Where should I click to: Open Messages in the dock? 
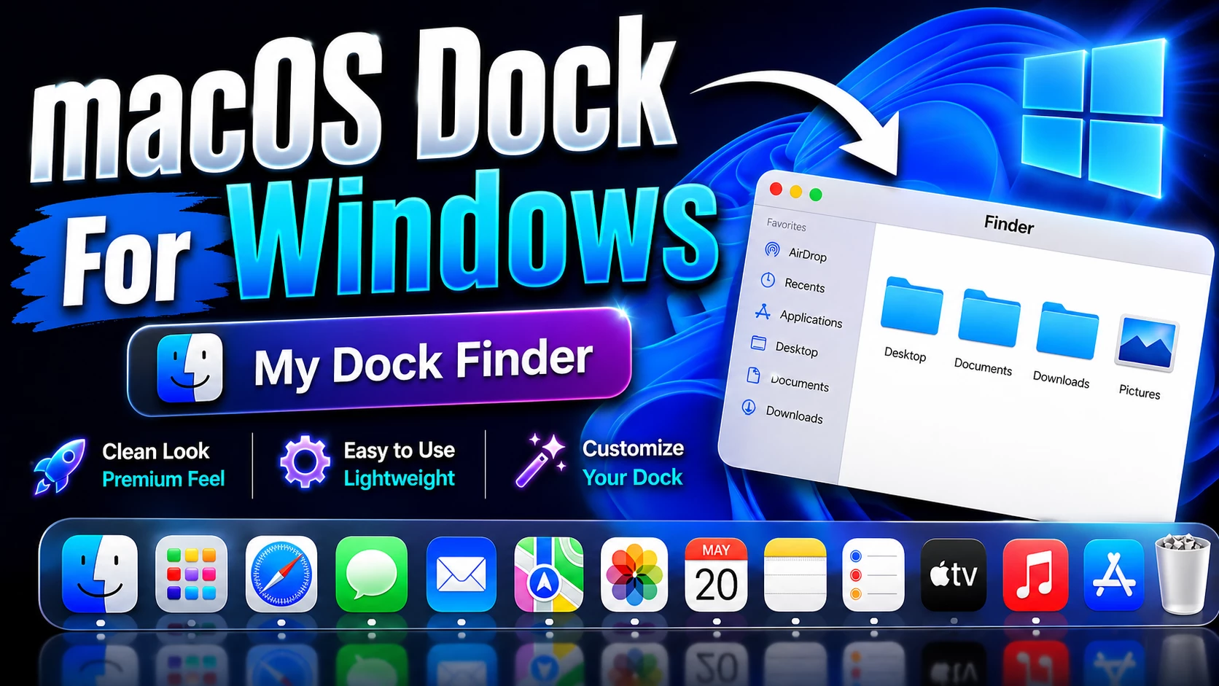coord(371,574)
